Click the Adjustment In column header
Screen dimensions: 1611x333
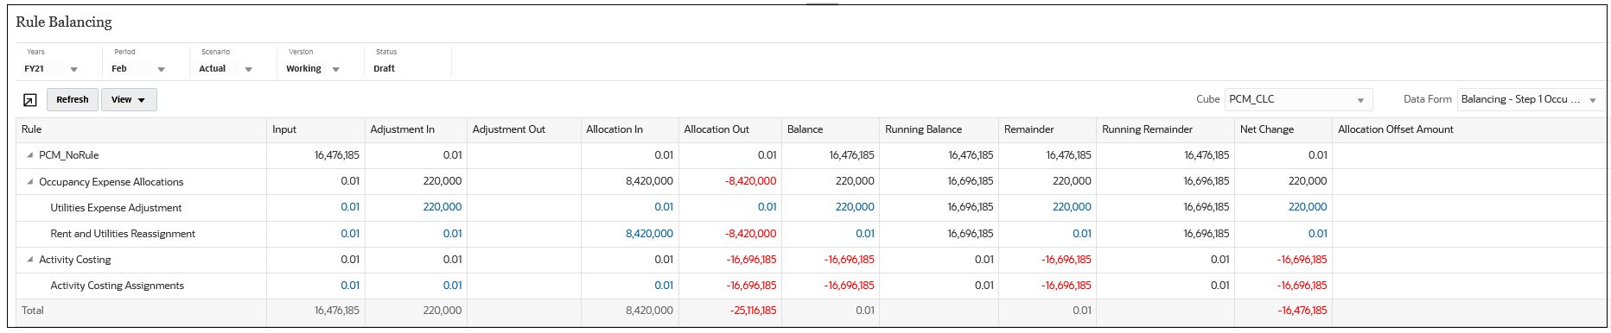[416, 129]
